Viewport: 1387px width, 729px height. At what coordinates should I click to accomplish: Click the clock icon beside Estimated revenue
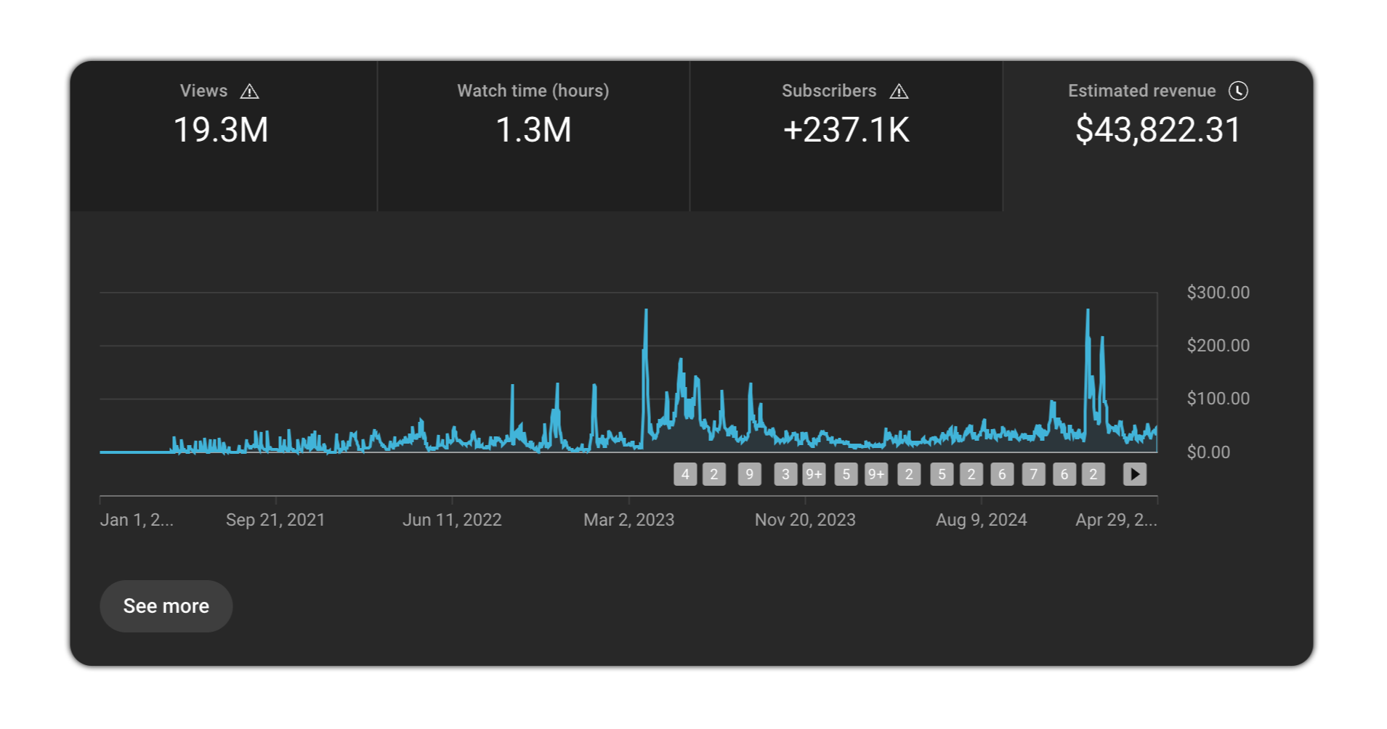1238,91
